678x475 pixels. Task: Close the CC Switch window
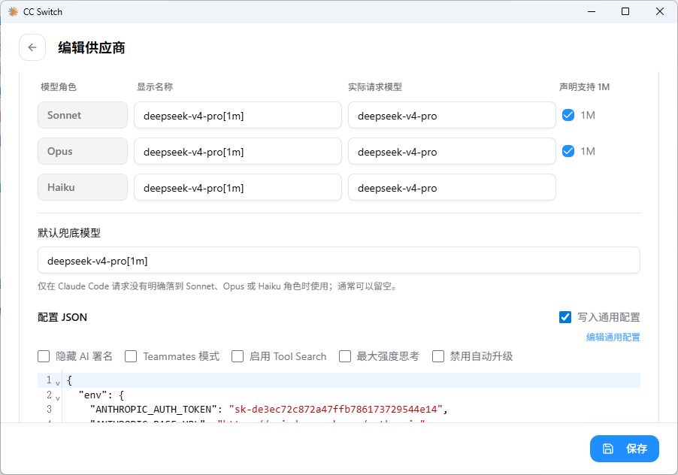click(x=660, y=11)
